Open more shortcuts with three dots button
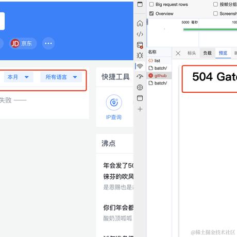 click(48, 43)
